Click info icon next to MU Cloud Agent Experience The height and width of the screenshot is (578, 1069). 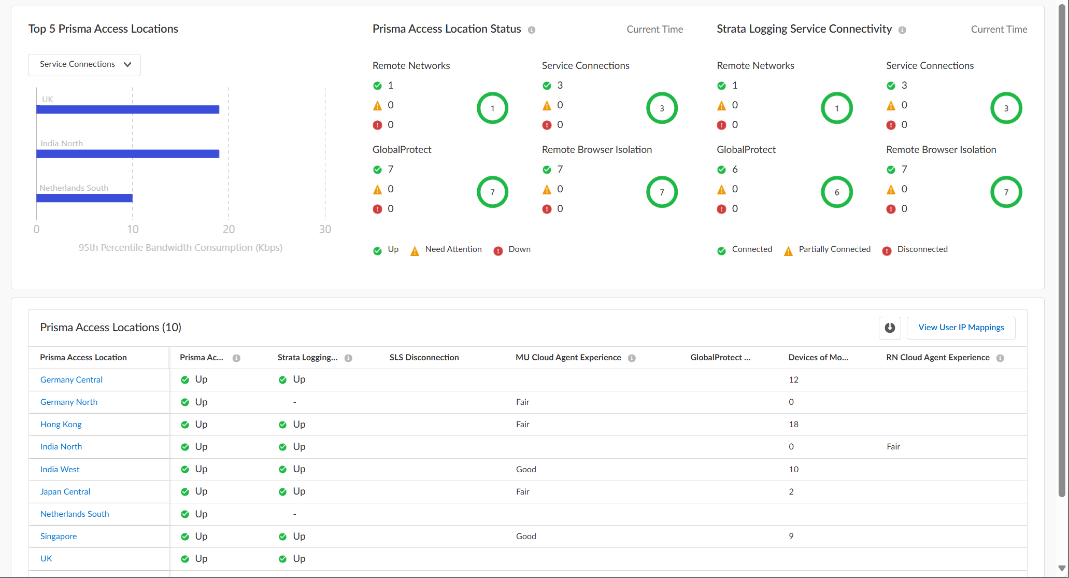632,358
